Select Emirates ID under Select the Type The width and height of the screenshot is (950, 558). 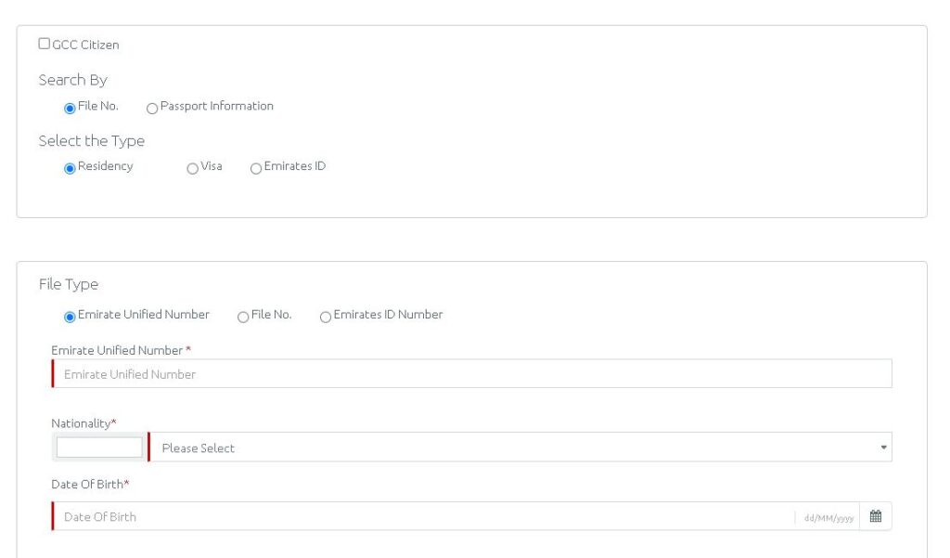click(x=256, y=168)
